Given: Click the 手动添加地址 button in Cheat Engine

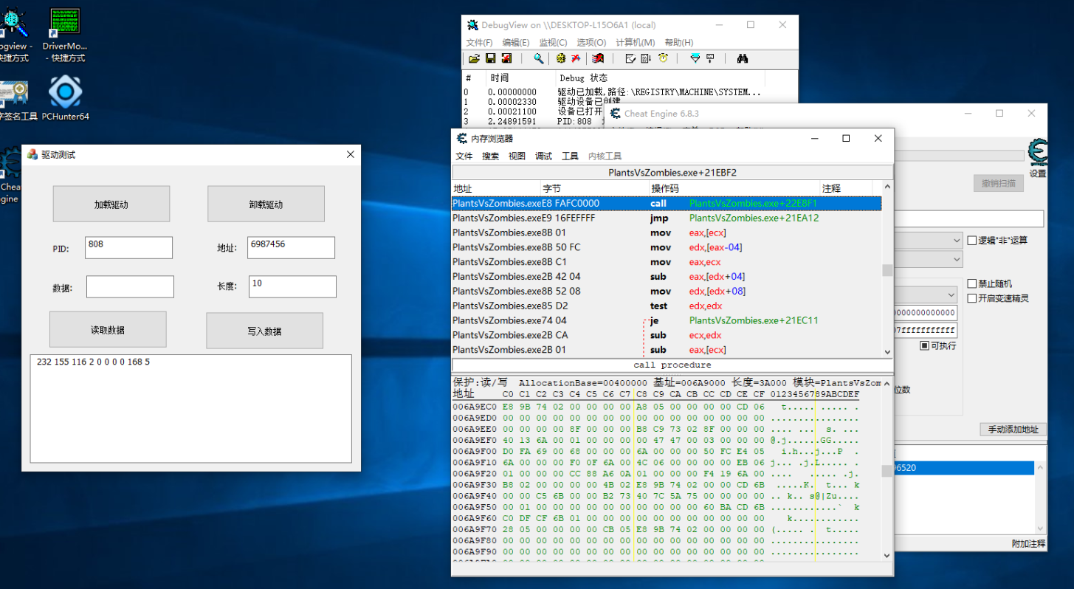Looking at the screenshot, I should pos(1013,429).
